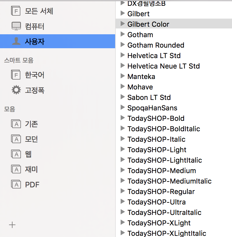232x237 pixels.
Task: Click the 고정폭 gear icon
Action: coord(16,90)
